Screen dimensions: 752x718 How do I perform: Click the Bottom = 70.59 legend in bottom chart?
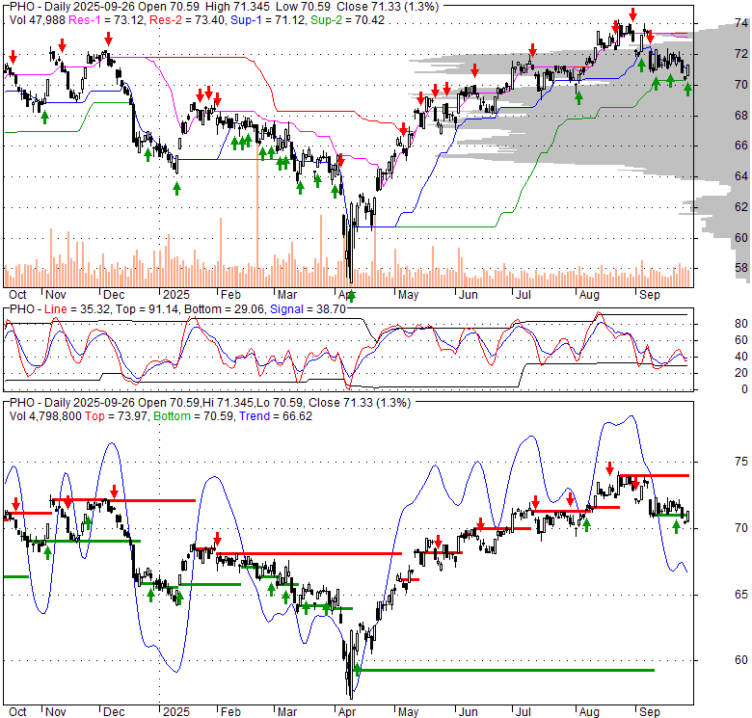click(194, 416)
